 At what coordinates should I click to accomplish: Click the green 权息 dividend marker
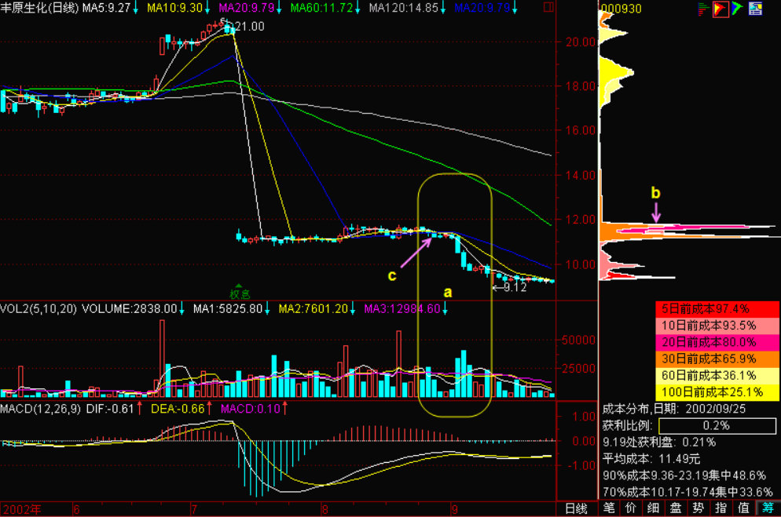pos(240,294)
